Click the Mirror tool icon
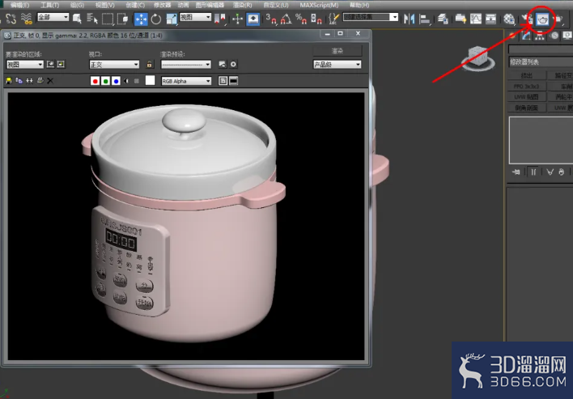Viewport: 573px width, 399px height. [409, 19]
